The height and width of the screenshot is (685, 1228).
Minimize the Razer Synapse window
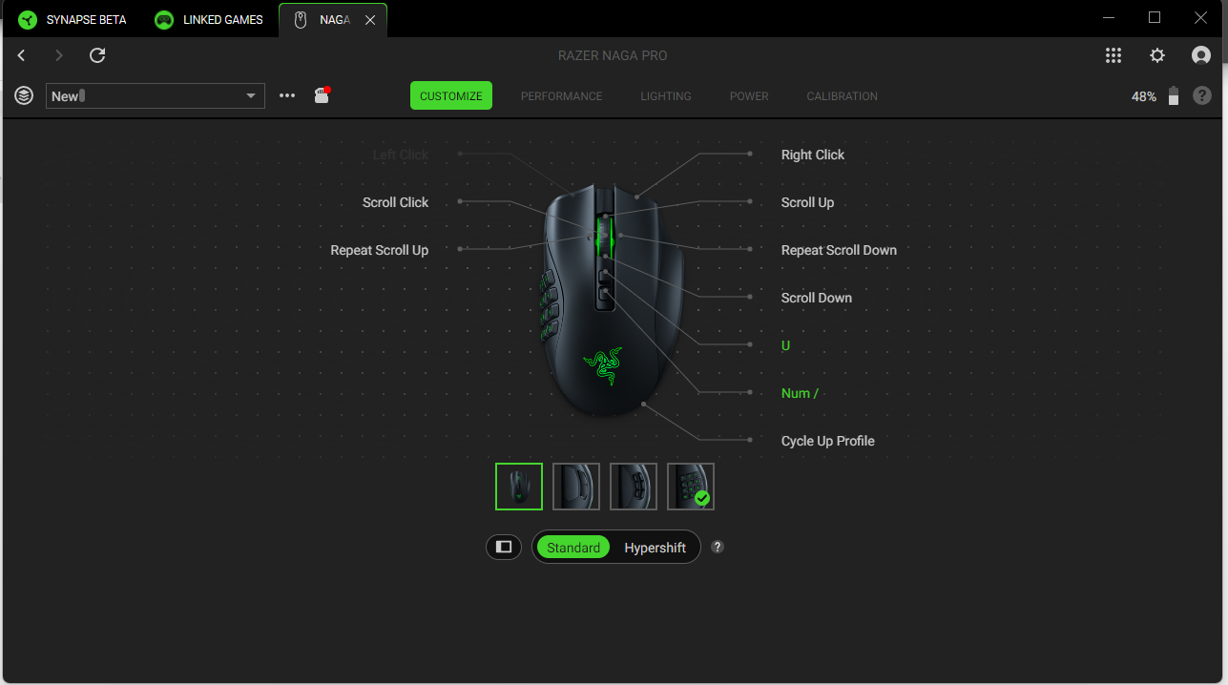[x=1109, y=17]
